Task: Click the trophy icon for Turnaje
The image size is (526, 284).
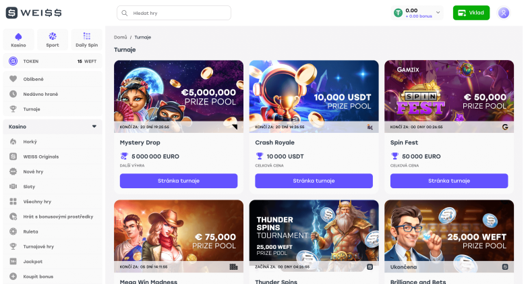Action: click(13, 109)
